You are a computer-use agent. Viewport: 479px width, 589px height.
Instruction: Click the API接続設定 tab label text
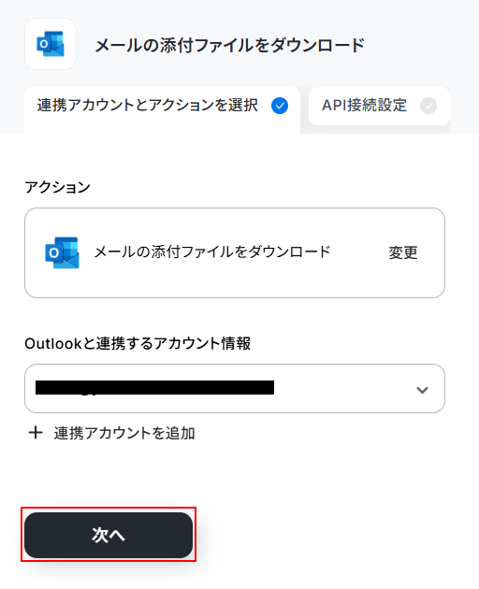[364, 106]
